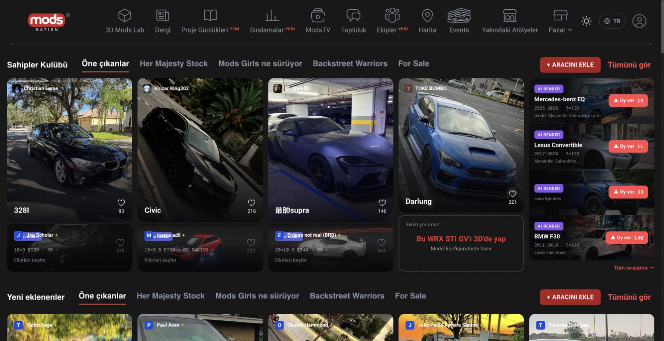This screenshot has width=664, height=341.
Task: Vote Oy ver for Mercedes-benz EQ
Action: click(x=628, y=101)
